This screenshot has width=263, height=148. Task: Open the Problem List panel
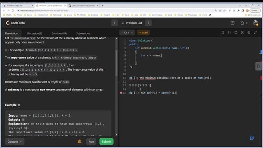click(x=131, y=23)
